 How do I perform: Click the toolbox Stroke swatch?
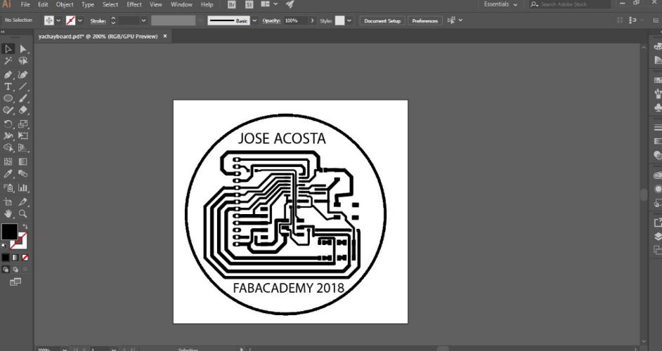[19, 241]
